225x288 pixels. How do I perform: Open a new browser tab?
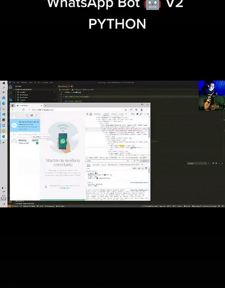(45, 106)
